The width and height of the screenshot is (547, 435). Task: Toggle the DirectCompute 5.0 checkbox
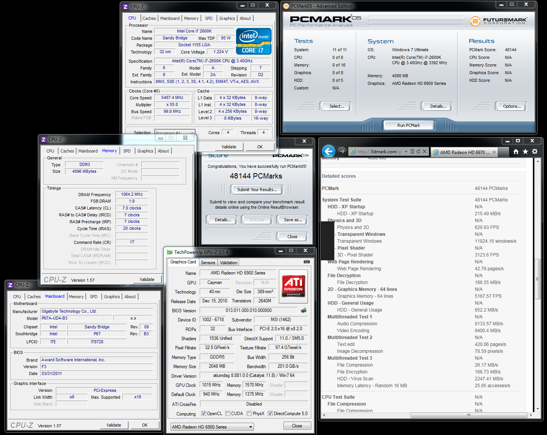(x=270, y=414)
